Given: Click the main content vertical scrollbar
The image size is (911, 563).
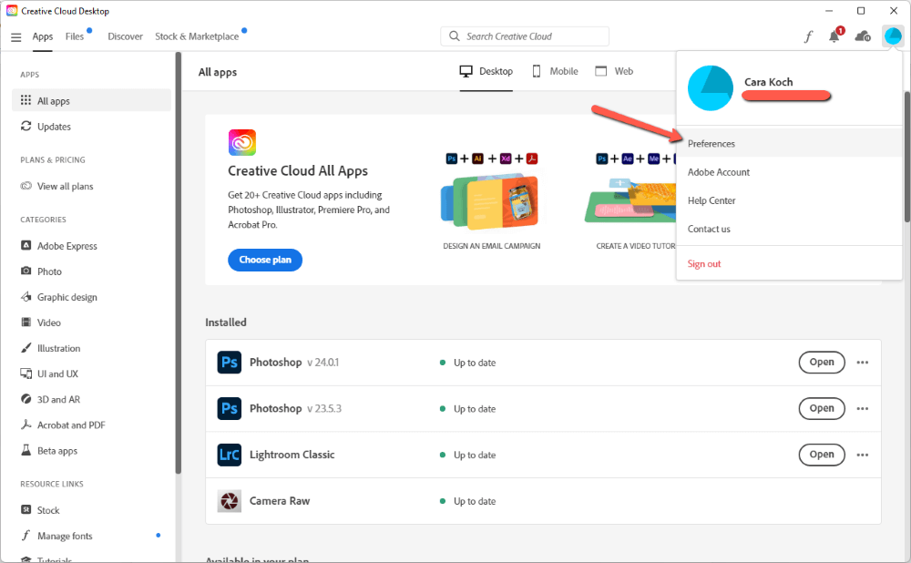Looking at the screenshot, I should click(907, 157).
